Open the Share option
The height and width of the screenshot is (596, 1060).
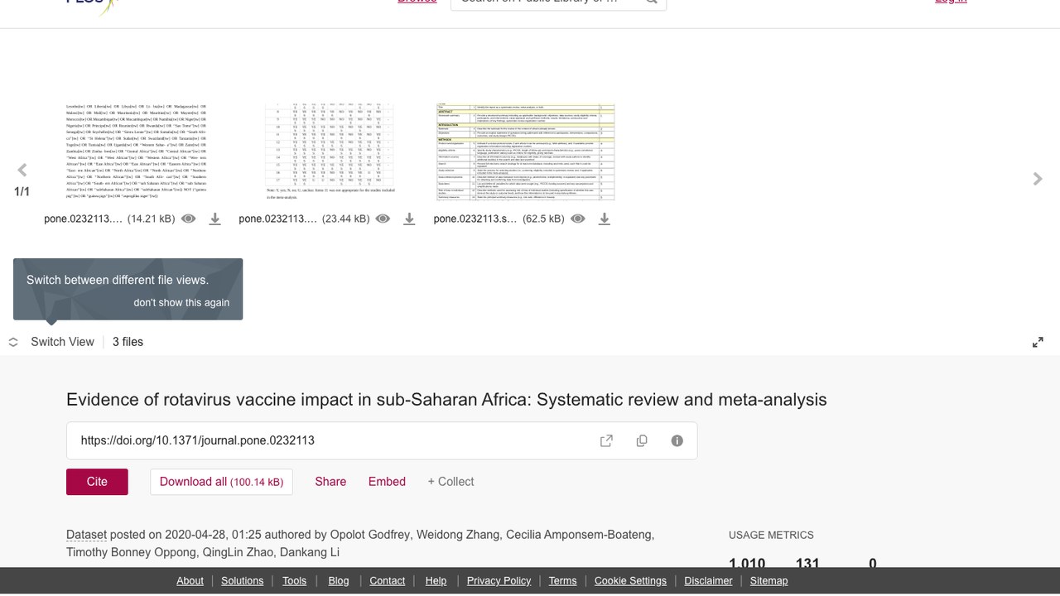(x=330, y=482)
